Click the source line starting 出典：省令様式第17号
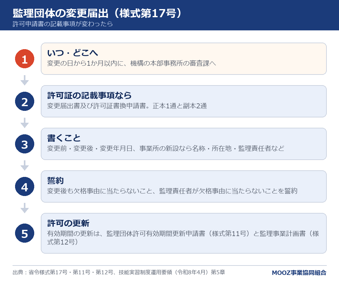The width and height of the screenshot is (339, 289). [x=119, y=272]
